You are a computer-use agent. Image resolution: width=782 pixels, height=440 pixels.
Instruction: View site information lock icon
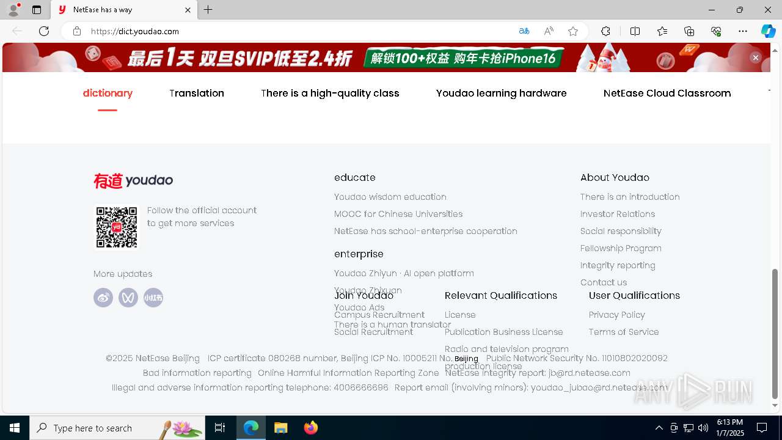pyautogui.click(x=77, y=31)
